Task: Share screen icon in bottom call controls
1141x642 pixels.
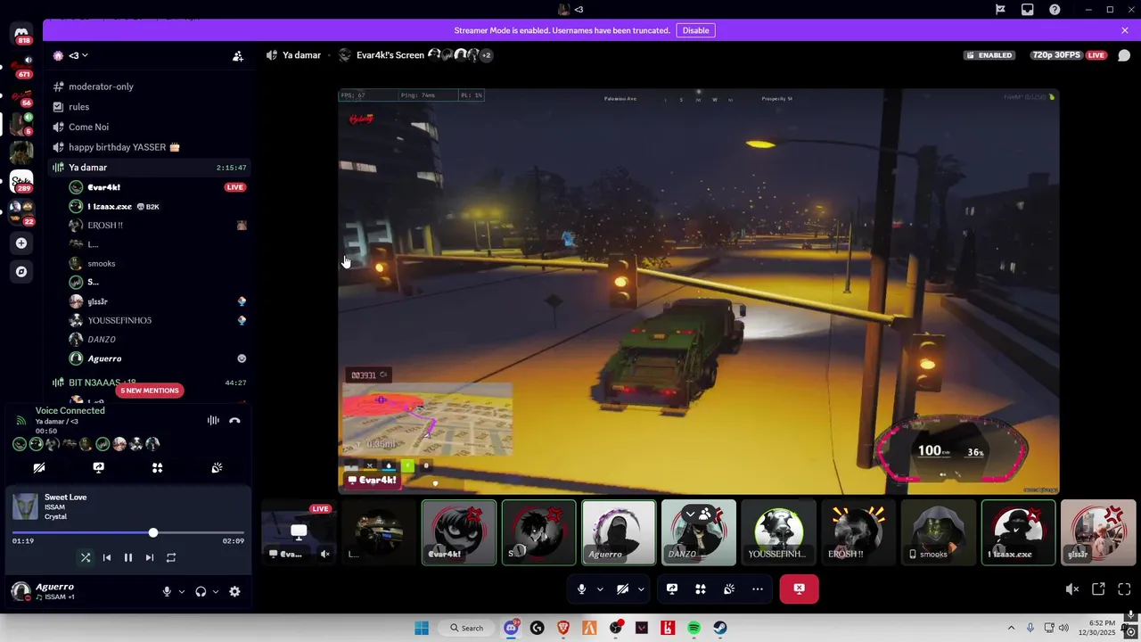Action: point(672,588)
